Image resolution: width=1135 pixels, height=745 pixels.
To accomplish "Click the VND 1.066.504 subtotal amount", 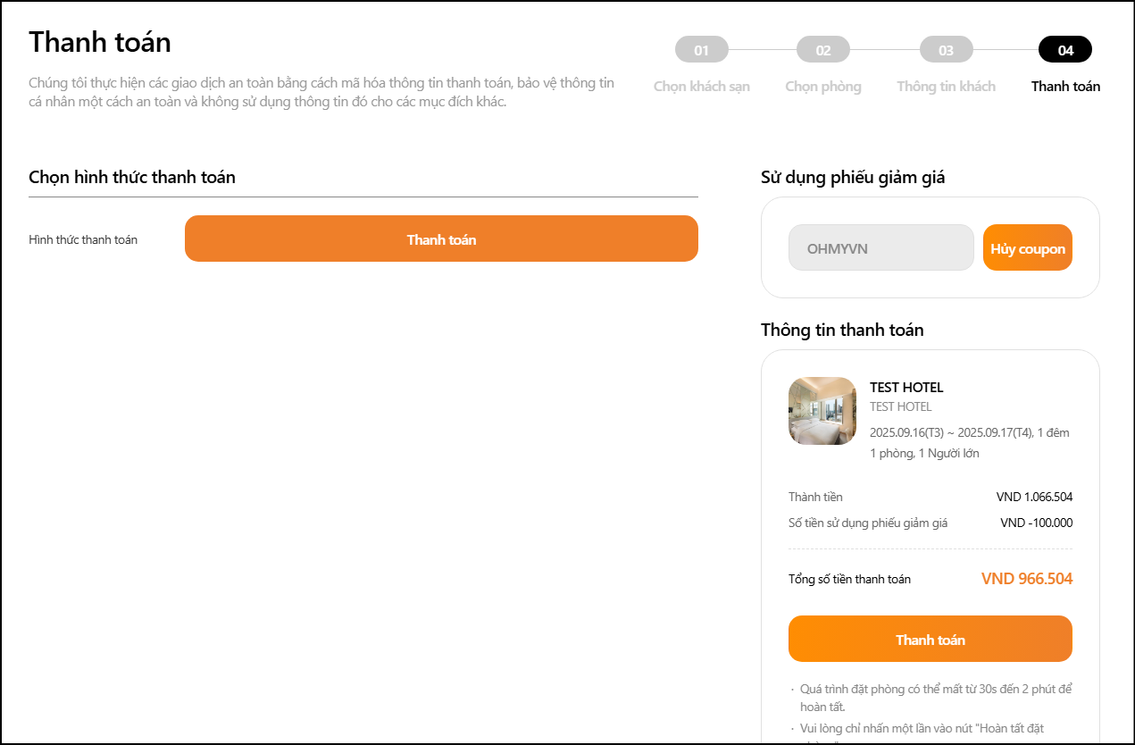I will pos(1034,498).
